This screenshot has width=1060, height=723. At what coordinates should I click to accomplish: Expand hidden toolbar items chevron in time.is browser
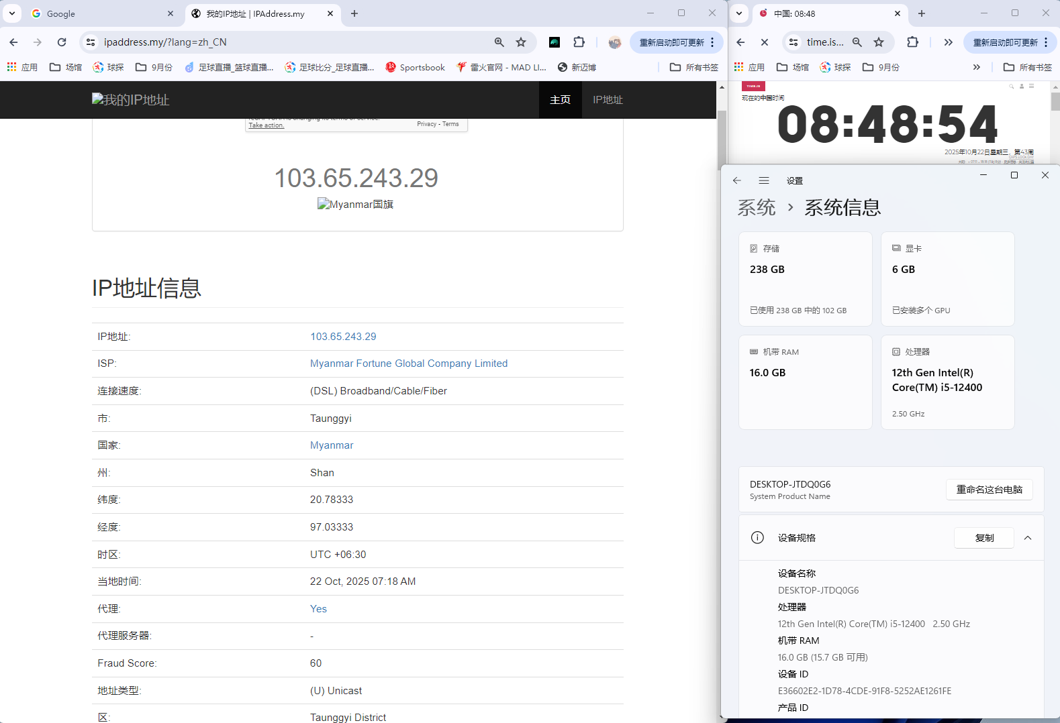point(948,42)
